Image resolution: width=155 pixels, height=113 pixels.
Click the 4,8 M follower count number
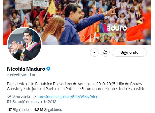tap(38, 110)
